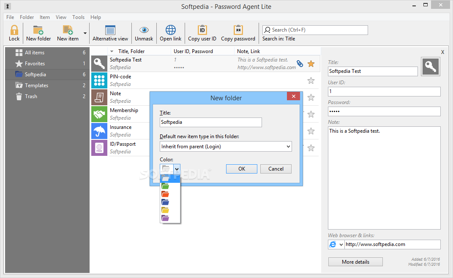Image resolution: width=453 pixels, height=278 pixels.
Task: Click the attachment paperclip icon
Action: click(x=300, y=63)
